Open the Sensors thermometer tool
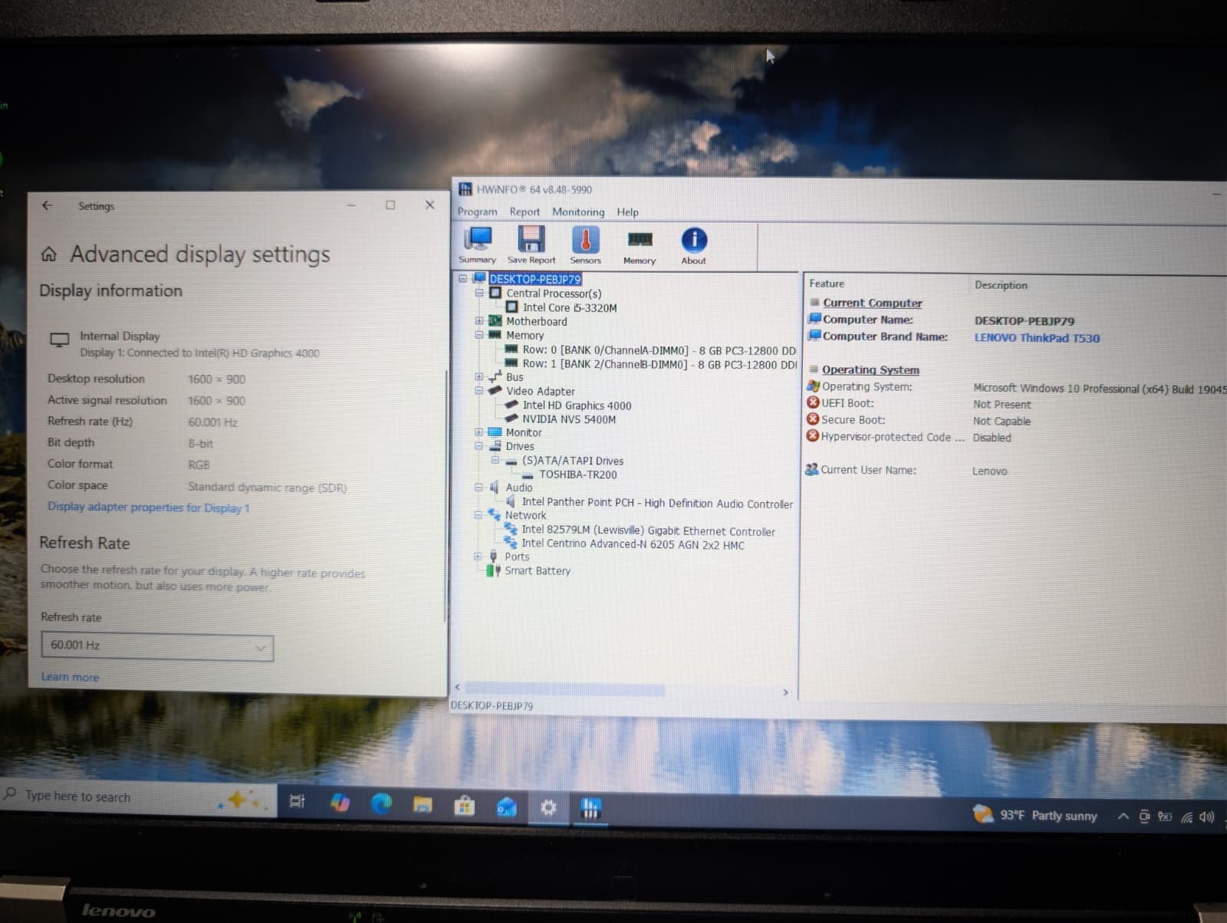Screen dimensions: 1227x923 585,245
